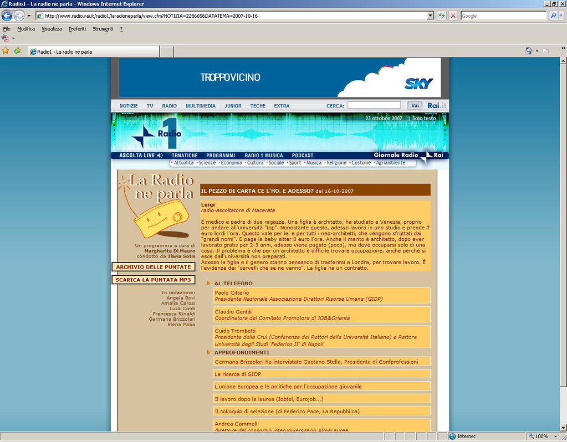
Task: Click the SKY Troppovicino banner ad
Action: (279, 78)
